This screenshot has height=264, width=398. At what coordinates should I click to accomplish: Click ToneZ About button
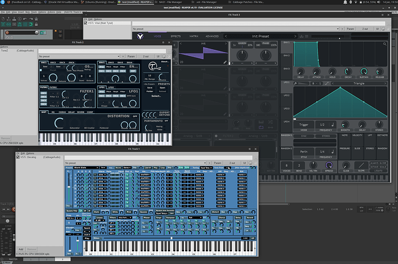pos(164,62)
